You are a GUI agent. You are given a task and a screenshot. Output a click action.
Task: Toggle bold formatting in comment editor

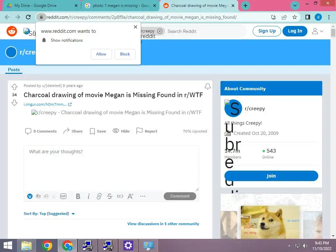(x=78, y=196)
